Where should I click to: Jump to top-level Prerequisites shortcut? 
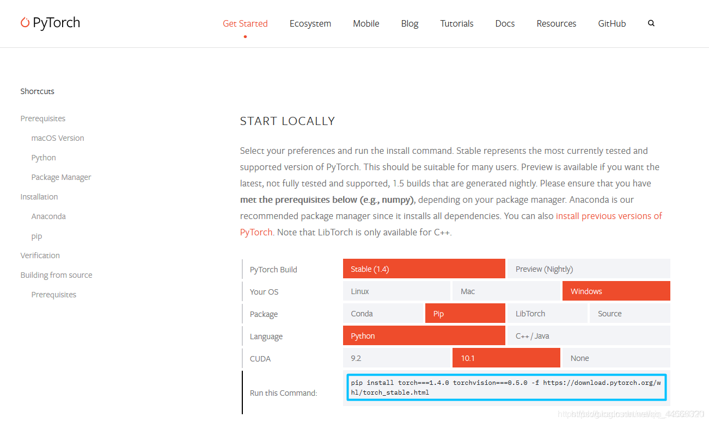[43, 119]
